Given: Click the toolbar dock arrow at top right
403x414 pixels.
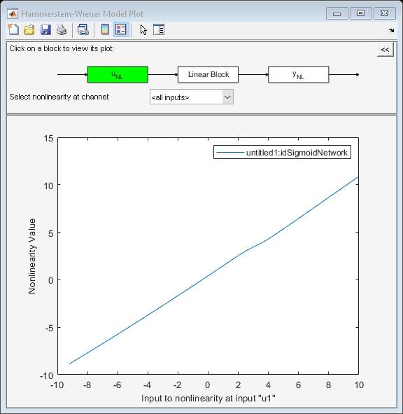Looking at the screenshot, I should click(391, 30).
